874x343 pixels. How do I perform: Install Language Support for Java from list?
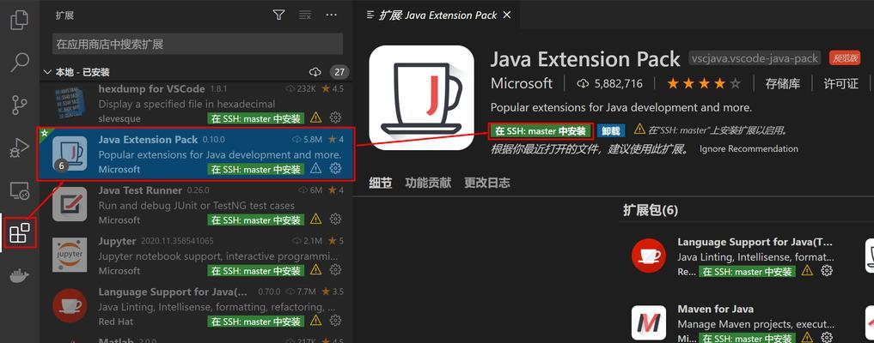click(x=256, y=322)
